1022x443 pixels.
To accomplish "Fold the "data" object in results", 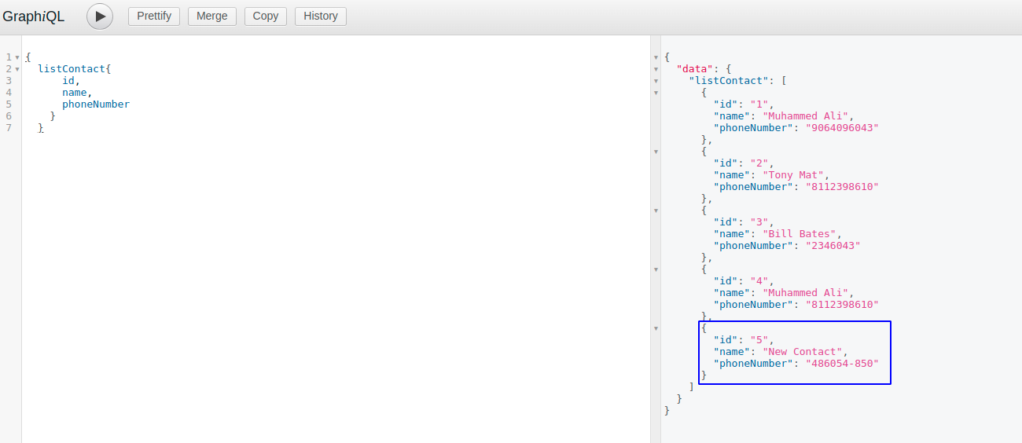I will coord(656,69).
